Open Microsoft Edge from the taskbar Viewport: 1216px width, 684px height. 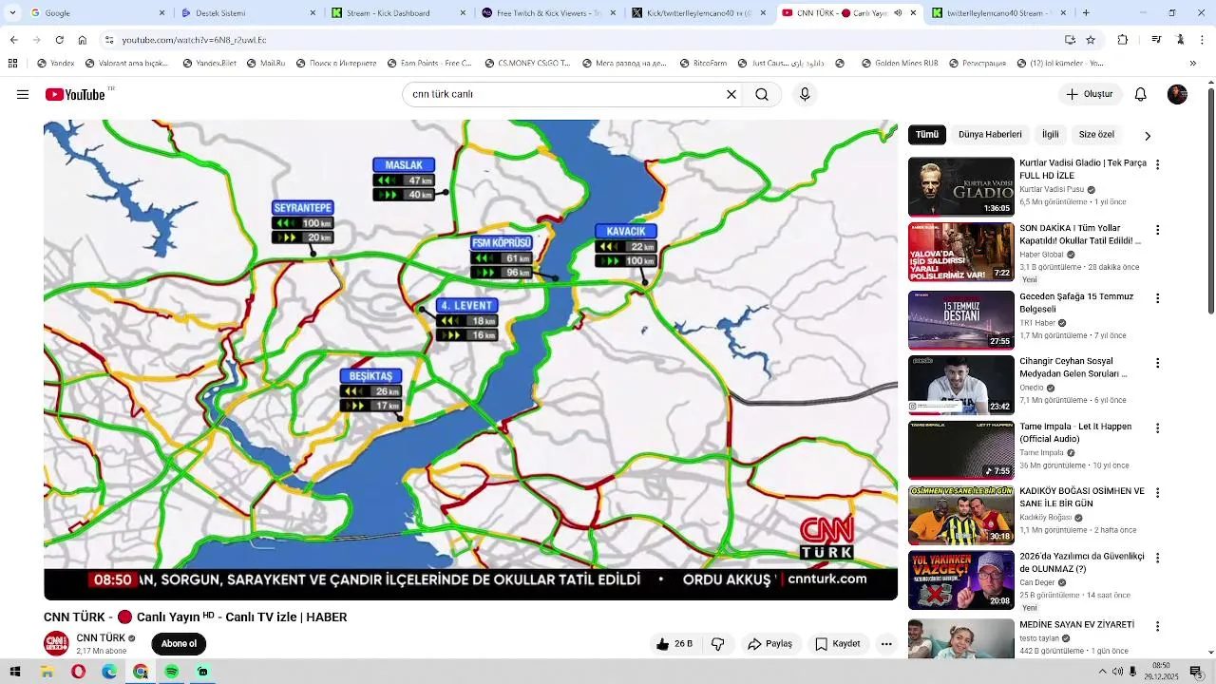(x=109, y=672)
